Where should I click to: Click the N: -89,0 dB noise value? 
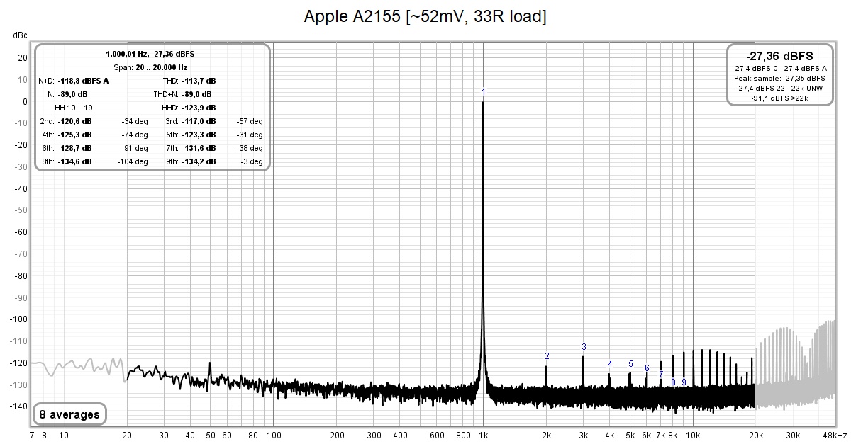73,94
